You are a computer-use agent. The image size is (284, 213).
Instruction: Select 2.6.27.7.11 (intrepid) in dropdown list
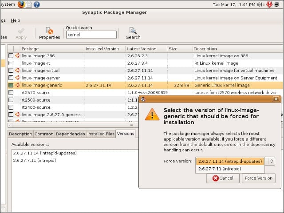pyautogui.click(x=230, y=169)
